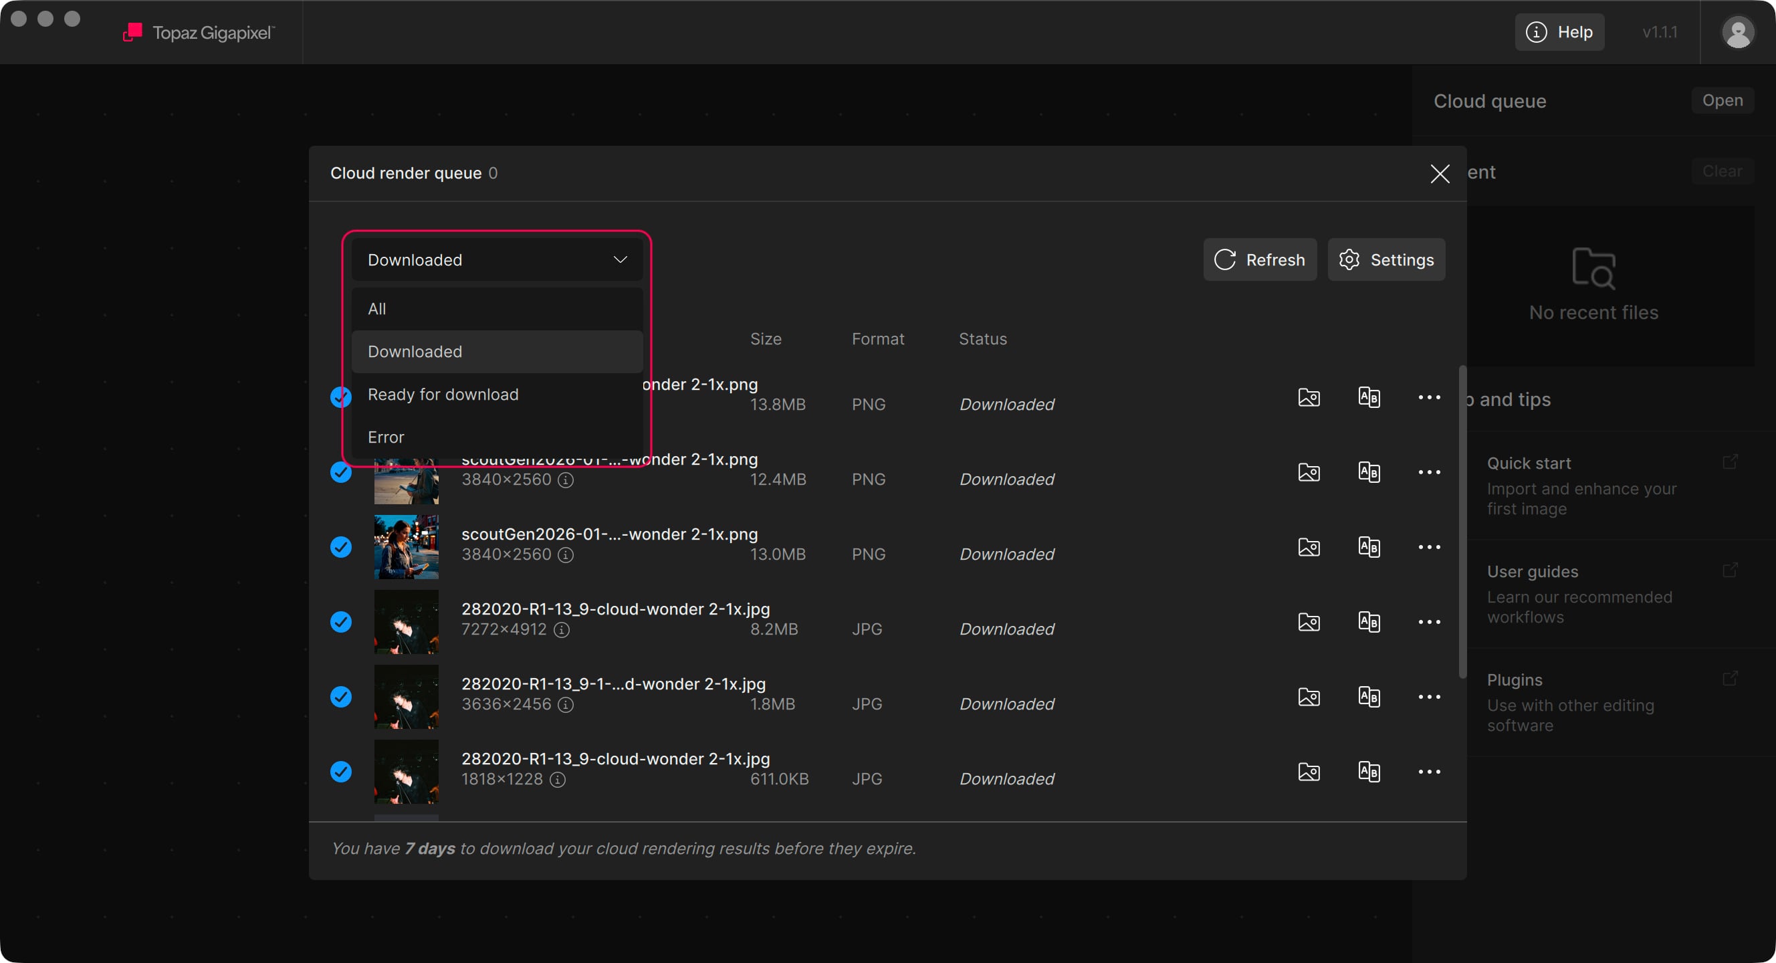
Task: Click thumbnail of 3636×2456 JPG image
Action: [406, 697]
